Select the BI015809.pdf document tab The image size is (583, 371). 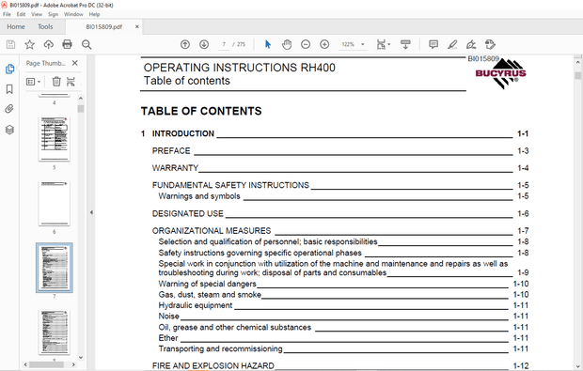(103, 26)
